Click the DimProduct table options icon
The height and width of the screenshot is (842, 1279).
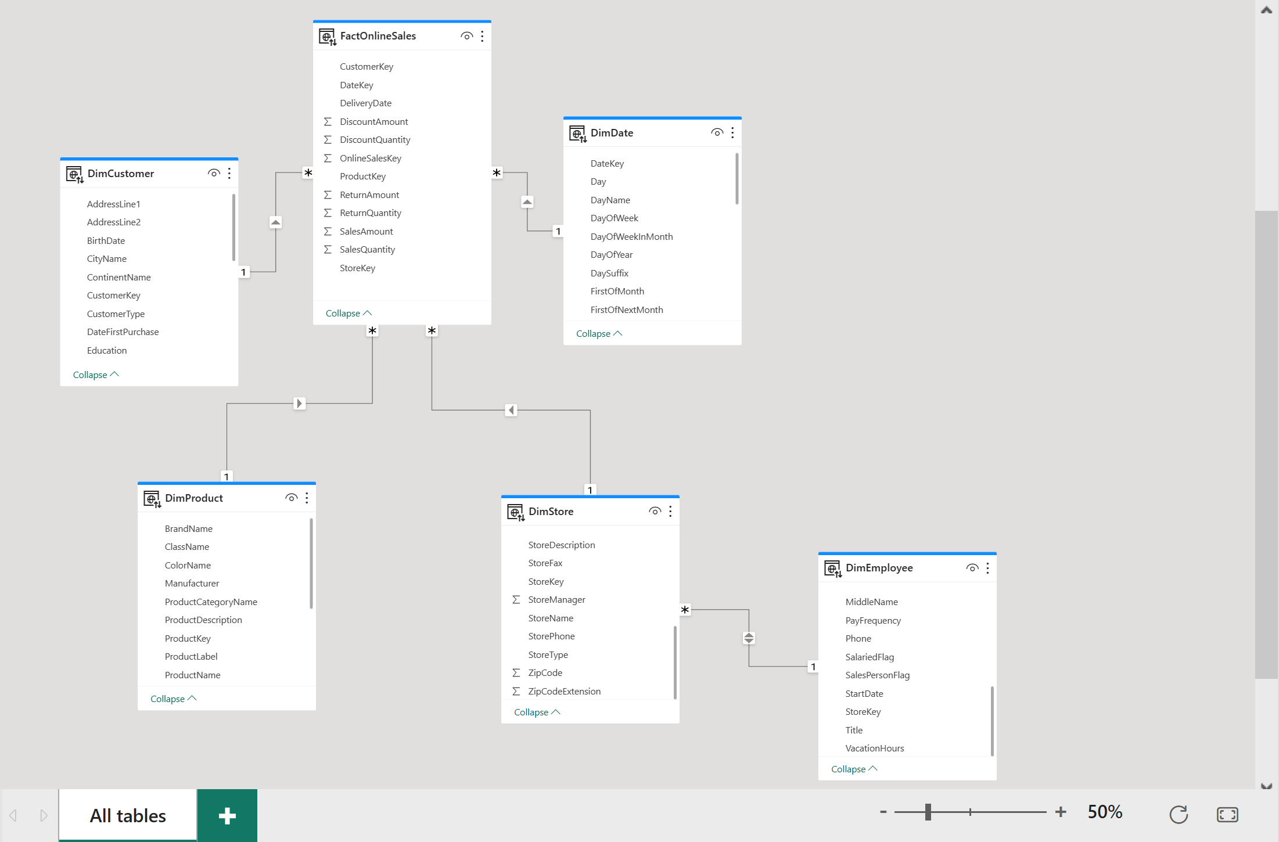(308, 498)
